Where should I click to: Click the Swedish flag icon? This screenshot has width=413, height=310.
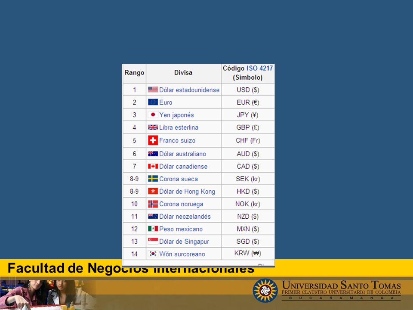pos(153,179)
